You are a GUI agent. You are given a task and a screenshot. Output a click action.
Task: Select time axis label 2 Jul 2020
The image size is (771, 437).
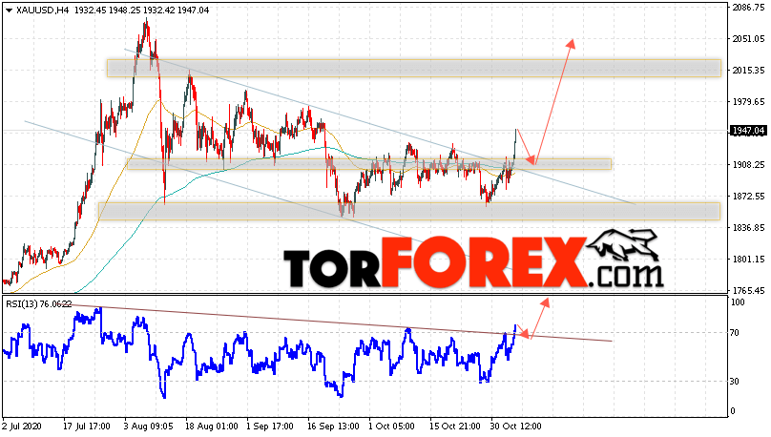pyautogui.click(x=22, y=427)
